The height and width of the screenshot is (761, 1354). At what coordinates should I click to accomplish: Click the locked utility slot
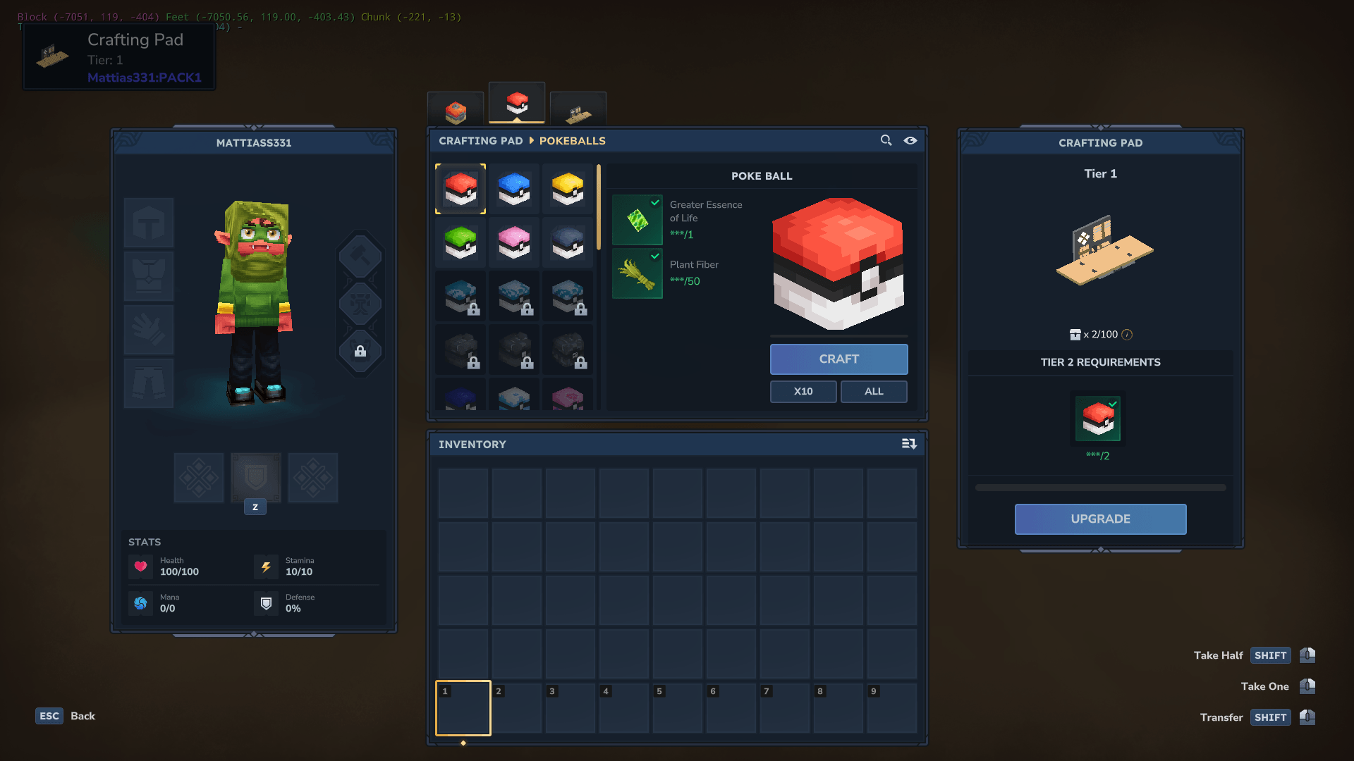point(360,351)
